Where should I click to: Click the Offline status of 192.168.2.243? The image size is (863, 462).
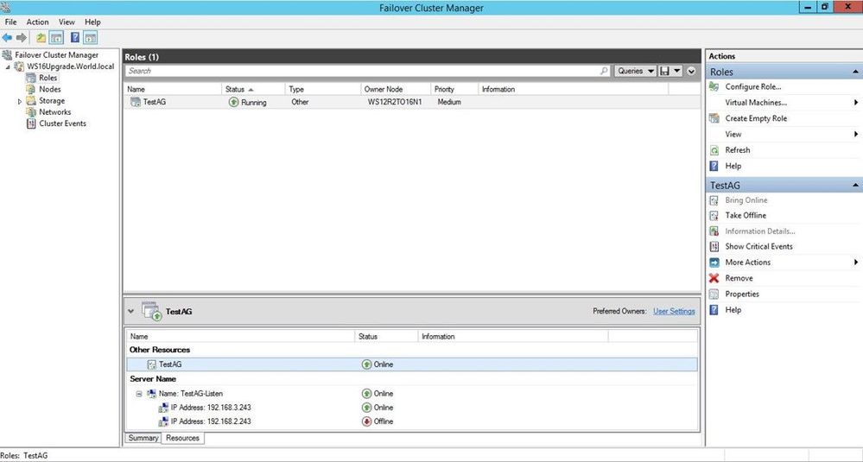[378, 421]
